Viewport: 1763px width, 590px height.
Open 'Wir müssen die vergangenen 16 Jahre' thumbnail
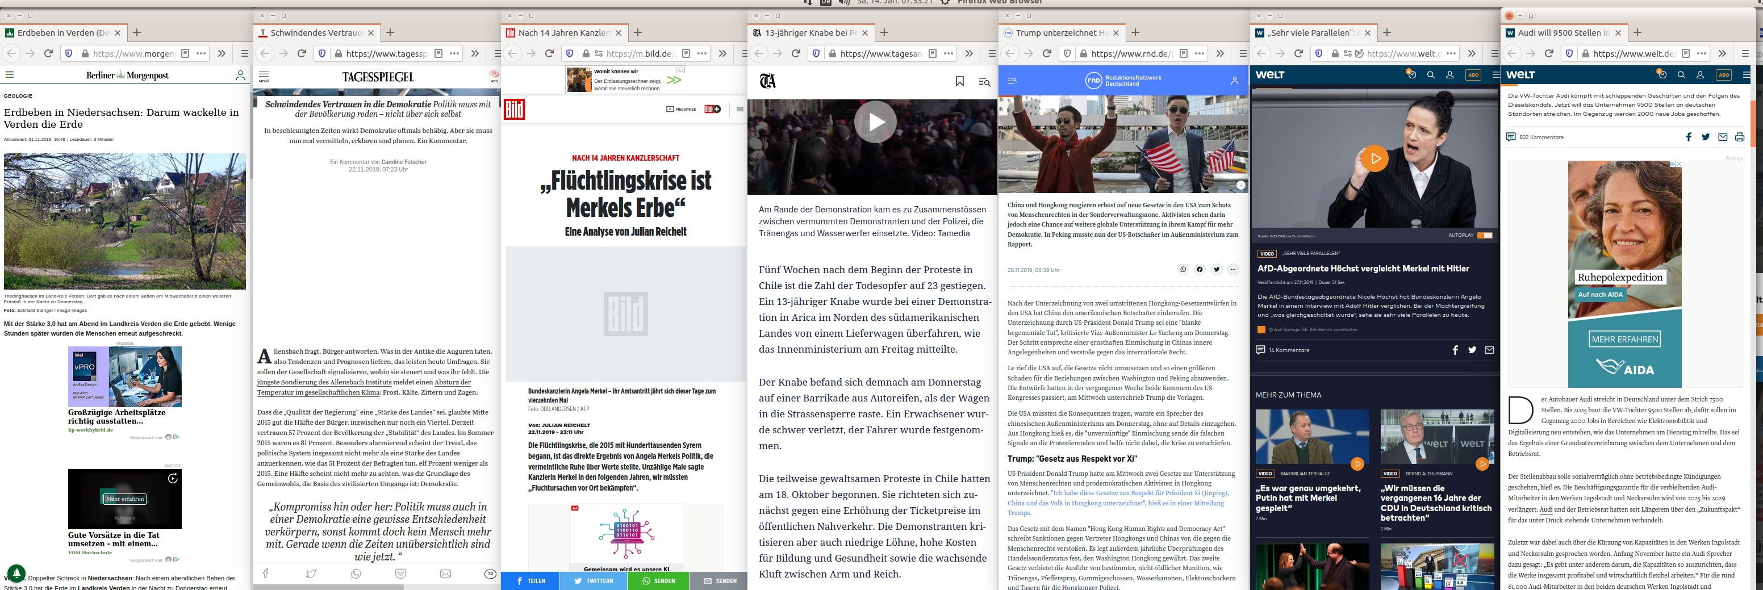1437,437
